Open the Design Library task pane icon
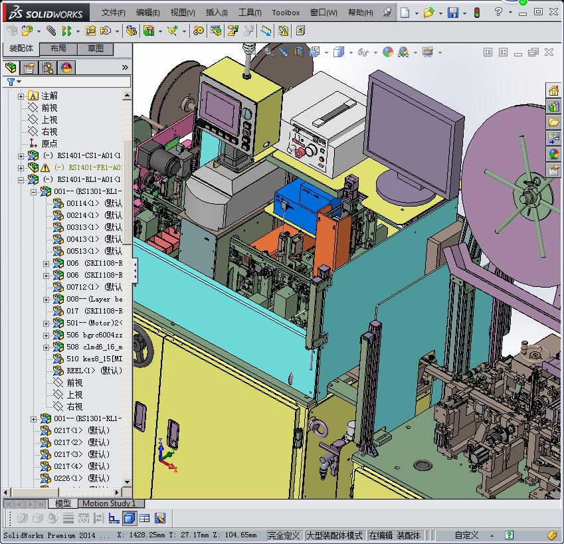 [553, 106]
